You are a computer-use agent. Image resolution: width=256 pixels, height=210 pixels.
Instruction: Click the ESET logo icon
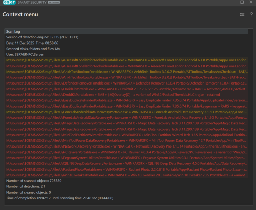[x=9, y=2]
